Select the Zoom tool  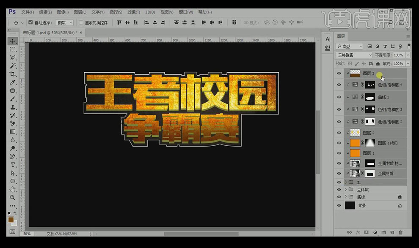click(x=13, y=198)
